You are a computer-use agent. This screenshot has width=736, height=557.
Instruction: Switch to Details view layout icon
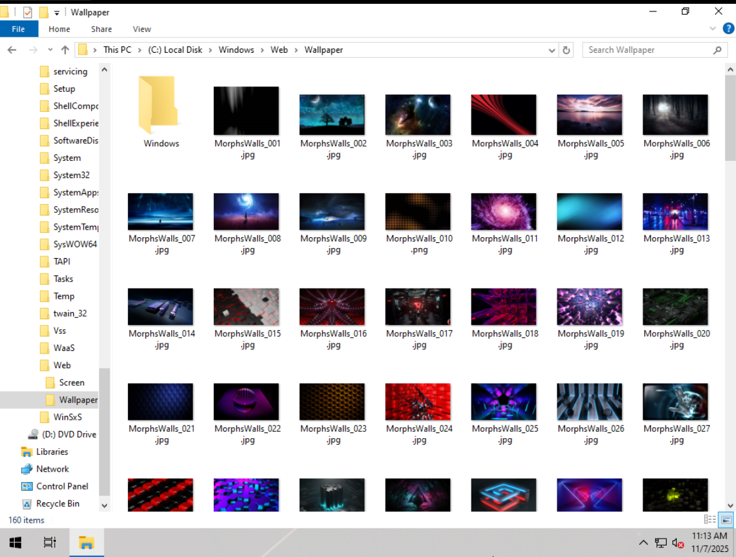710,519
